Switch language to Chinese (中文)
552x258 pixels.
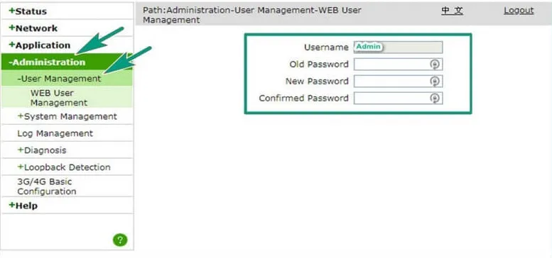(x=453, y=11)
